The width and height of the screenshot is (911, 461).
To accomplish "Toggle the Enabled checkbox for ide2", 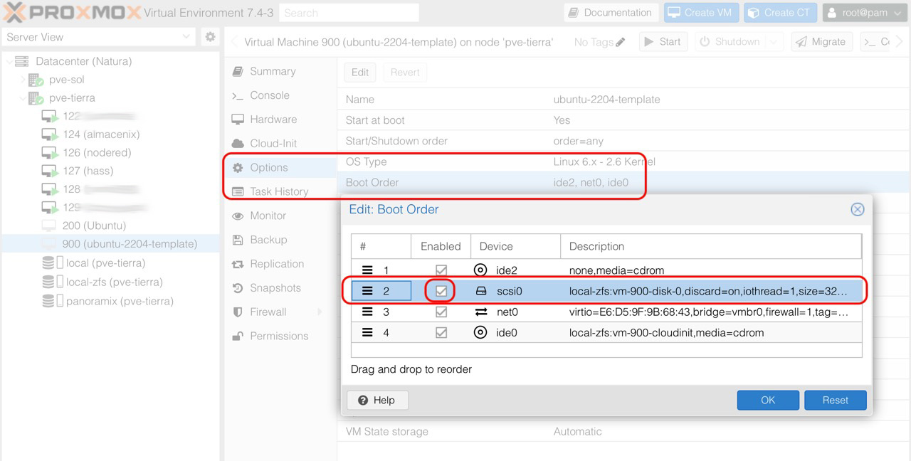I will [x=441, y=270].
